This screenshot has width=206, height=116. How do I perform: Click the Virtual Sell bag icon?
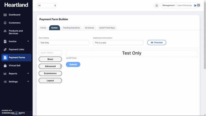(x=5, y=65)
